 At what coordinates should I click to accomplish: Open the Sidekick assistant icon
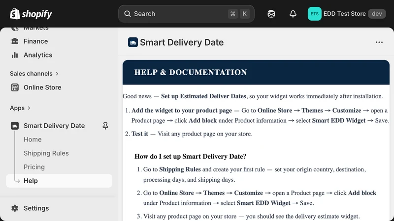click(271, 14)
